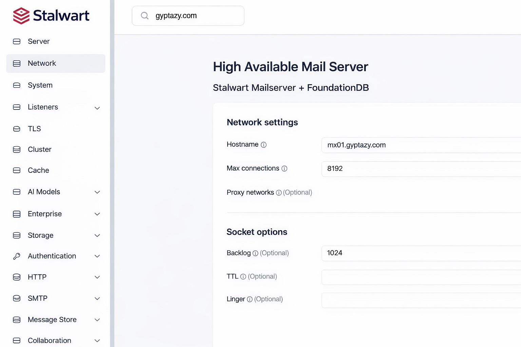Open the SMTP menu label
The height and width of the screenshot is (347, 521).
tap(38, 298)
